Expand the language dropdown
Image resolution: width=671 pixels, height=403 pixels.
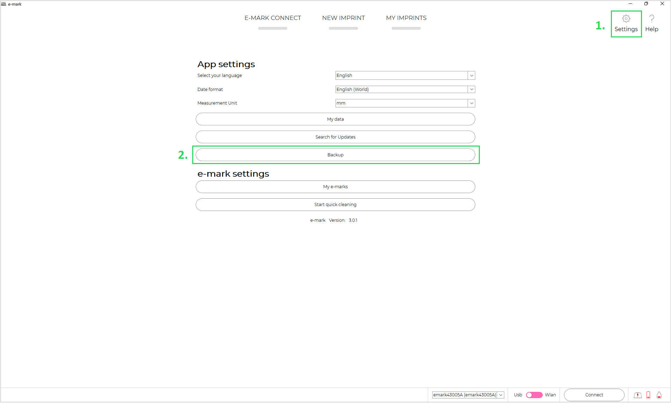[x=471, y=76]
